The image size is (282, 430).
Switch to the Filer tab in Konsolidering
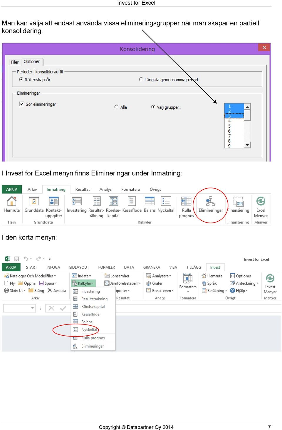[15, 62]
